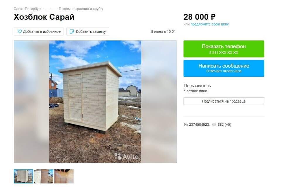Click the ruble sign in the price
The image size is (293, 187).
click(213, 17)
